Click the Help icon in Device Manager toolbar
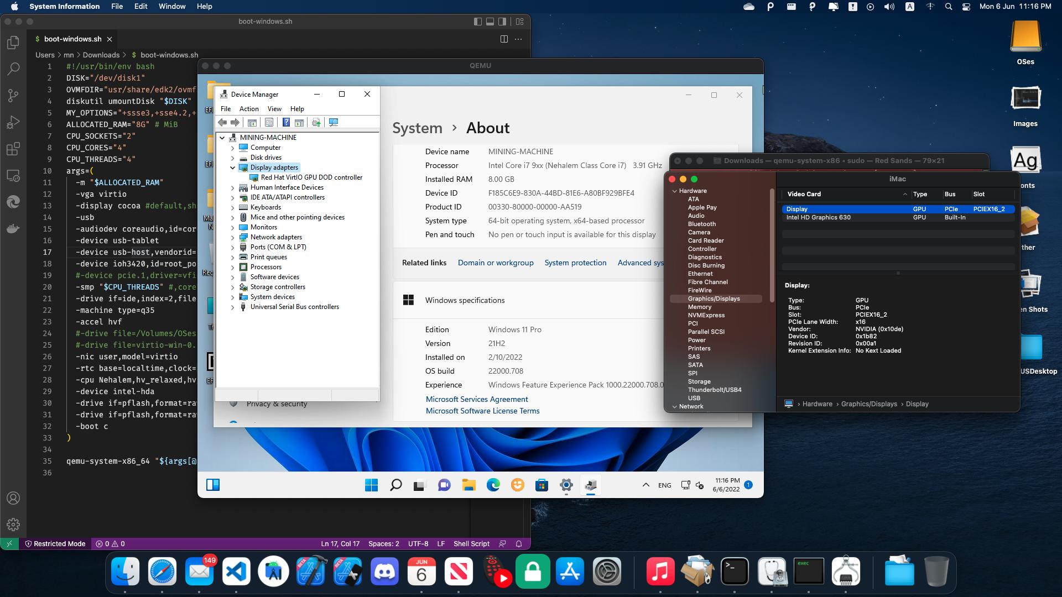 pyautogui.click(x=286, y=122)
